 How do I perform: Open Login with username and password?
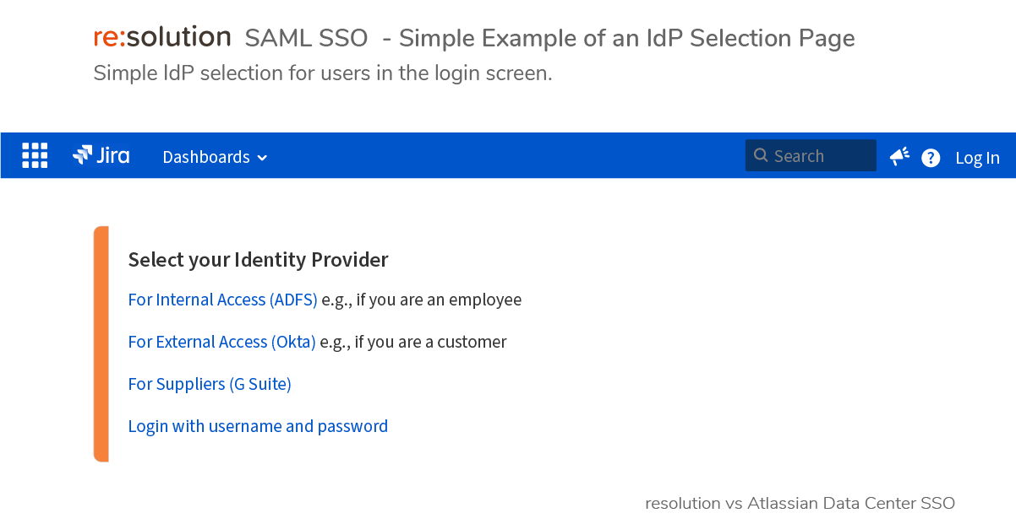tap(258, 426)
